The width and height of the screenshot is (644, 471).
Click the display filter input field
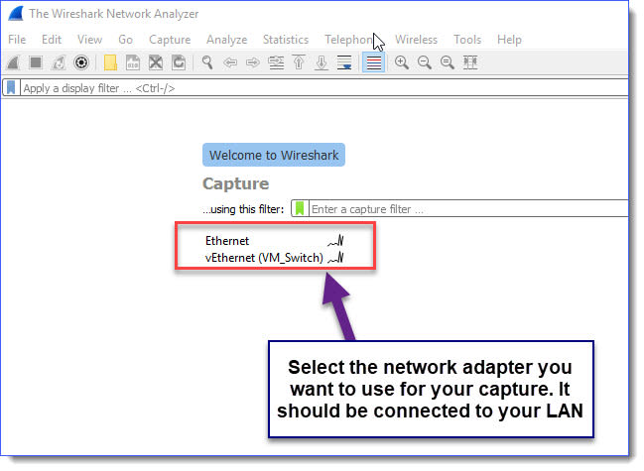[324, 88]
